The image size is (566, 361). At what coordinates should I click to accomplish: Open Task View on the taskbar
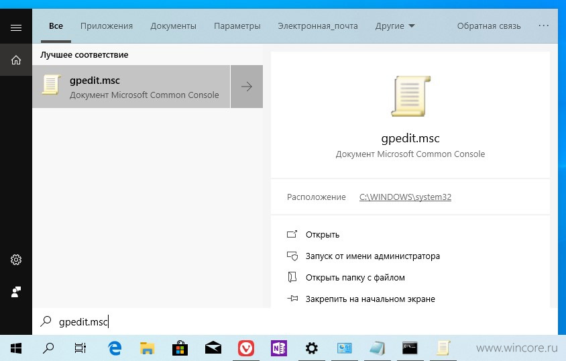click(x=80, y=348)
